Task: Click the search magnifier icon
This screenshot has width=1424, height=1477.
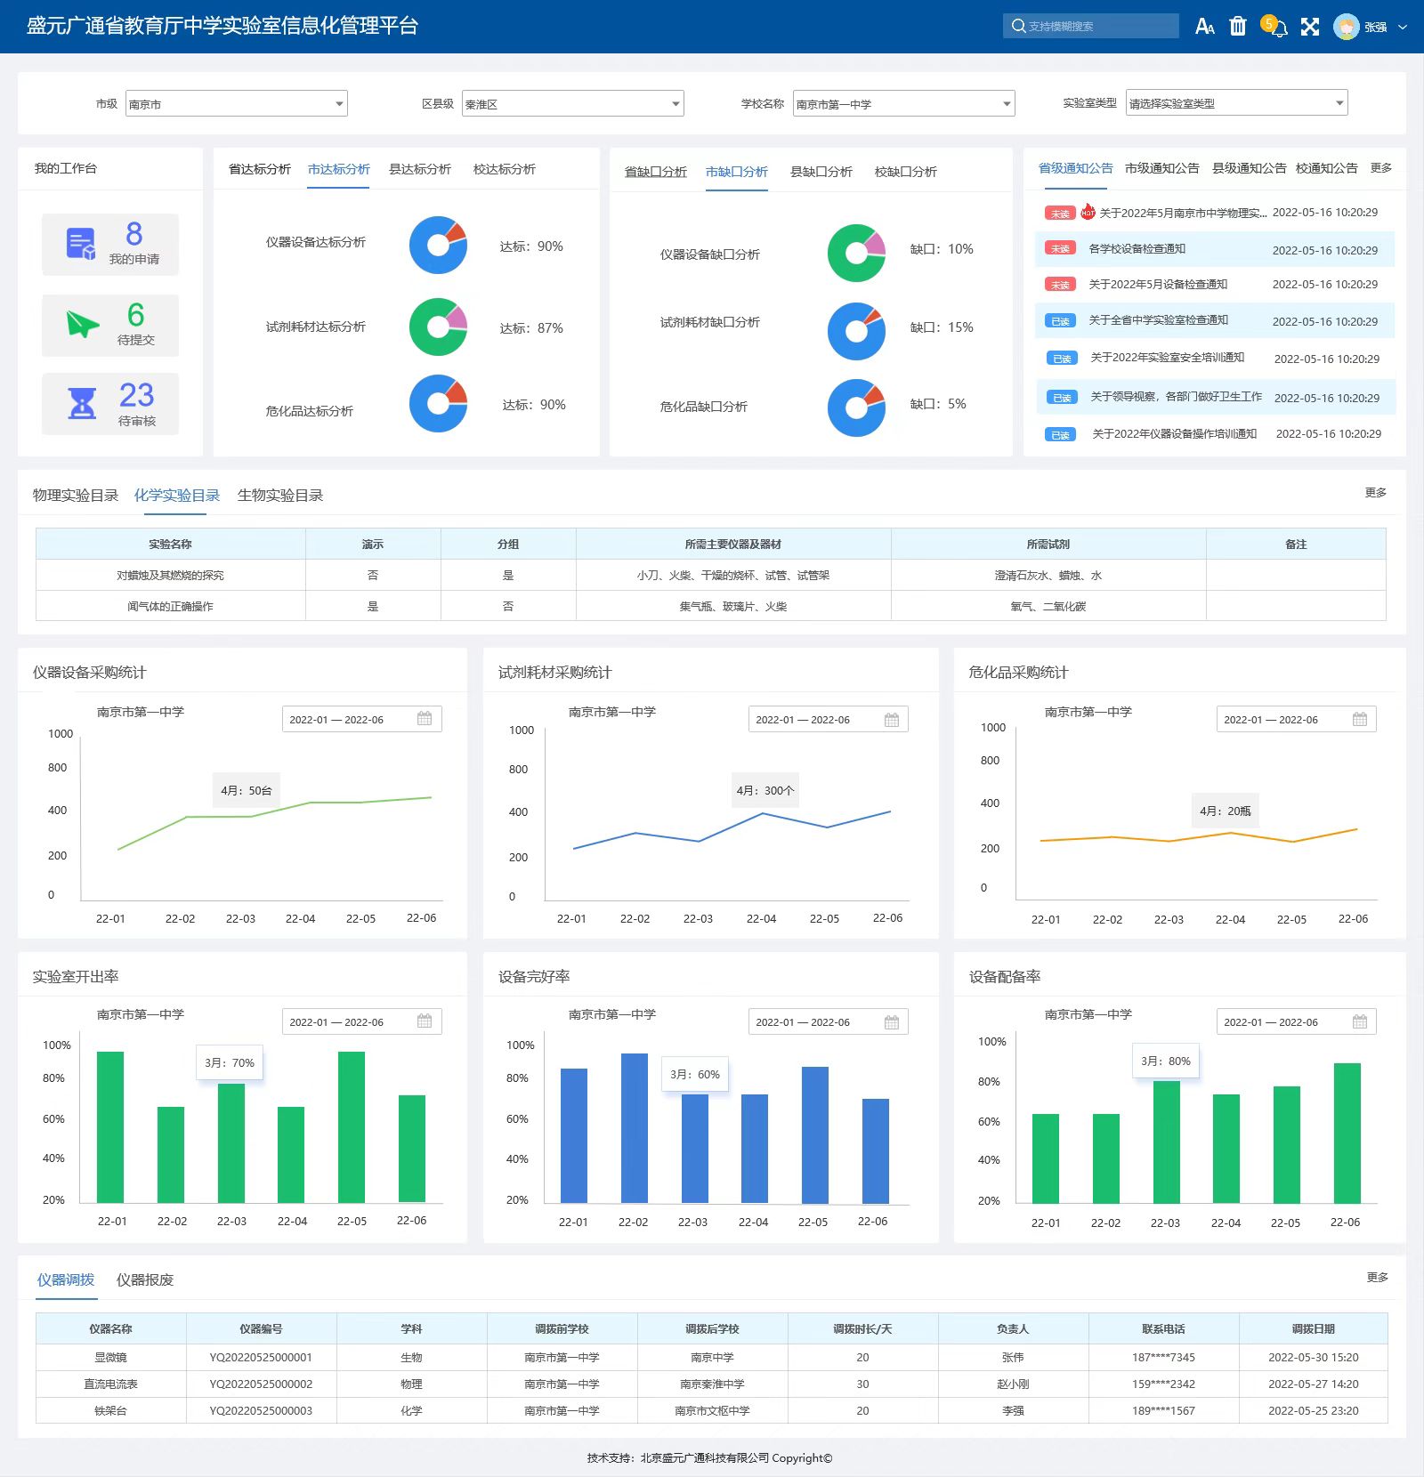Action: [1018, 26]
